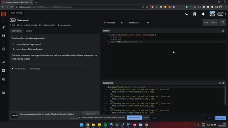Open the FUNDAMENTALS tag
Viewport: 228px width, 128px height.
[x=21, y=69]
